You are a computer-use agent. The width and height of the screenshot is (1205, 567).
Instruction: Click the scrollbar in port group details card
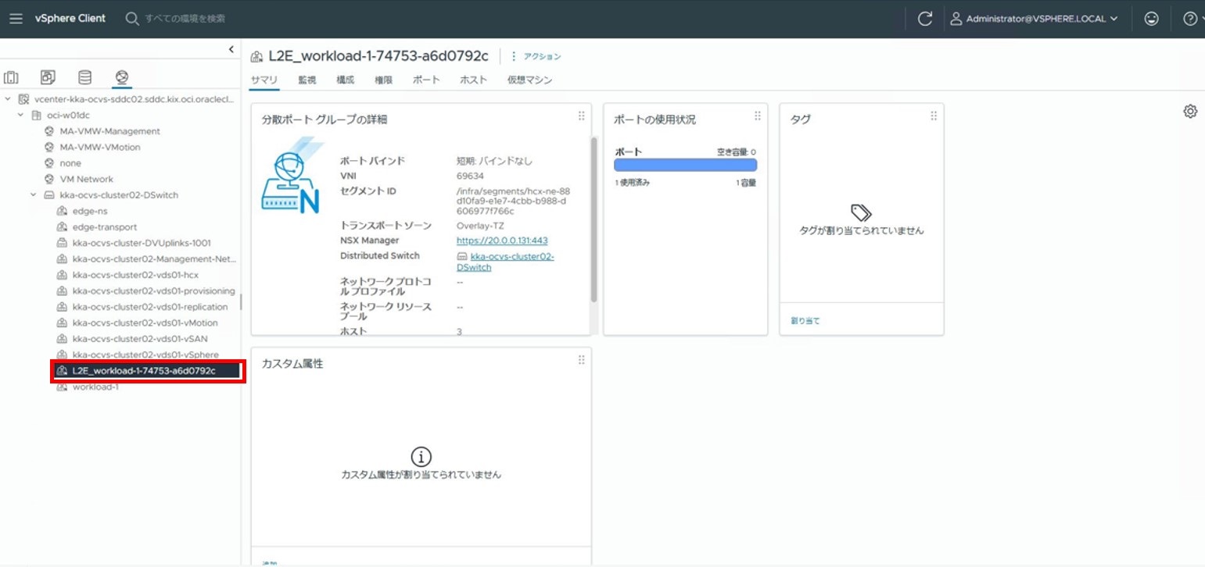tap(594, 219)
